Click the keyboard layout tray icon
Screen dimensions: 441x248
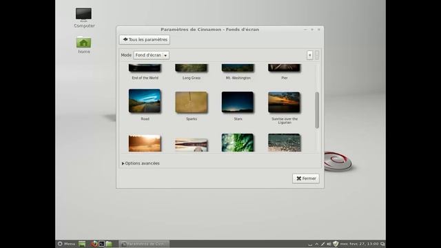point(310,244)
